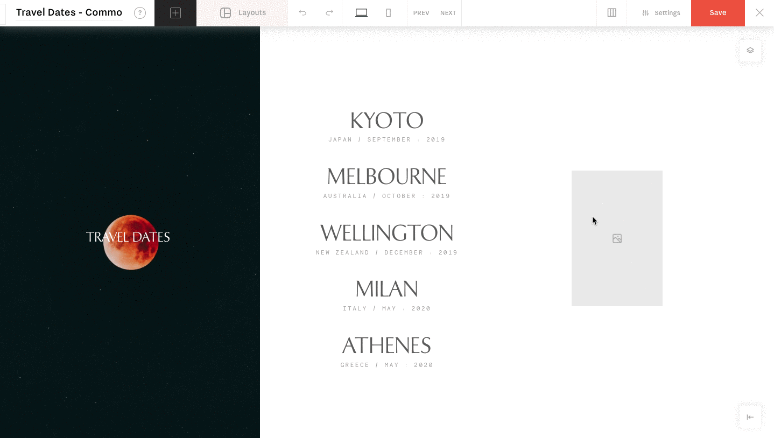Redo the last change
The image size is (774, 438).
click(x=329, y=13)
